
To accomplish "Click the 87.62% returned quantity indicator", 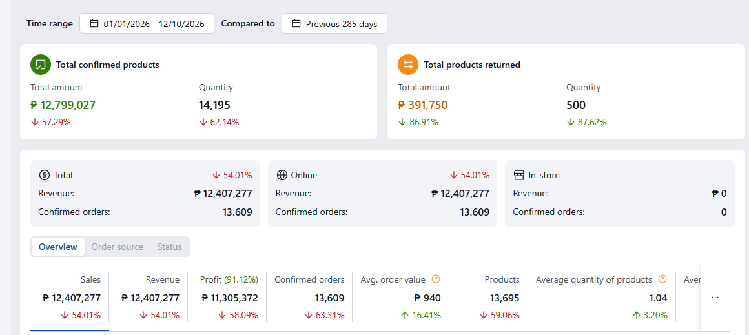I will click(x=586, y=122).
